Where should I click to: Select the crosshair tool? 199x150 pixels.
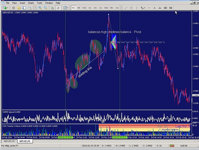[x=131, y=8]
